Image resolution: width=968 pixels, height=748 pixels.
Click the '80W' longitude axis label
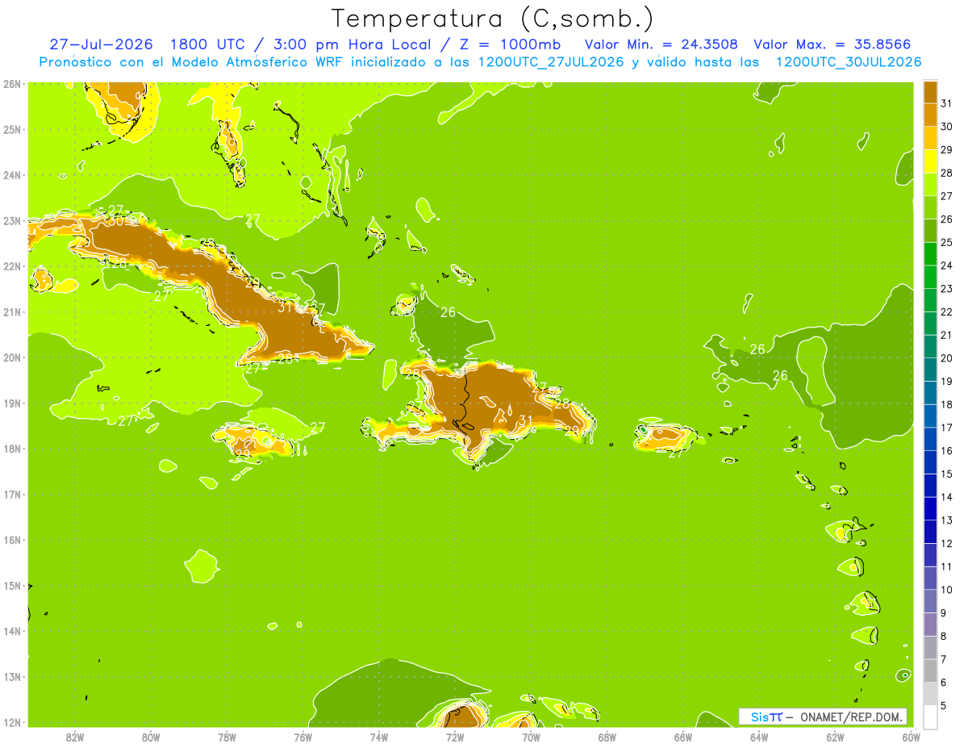point(150,737)
